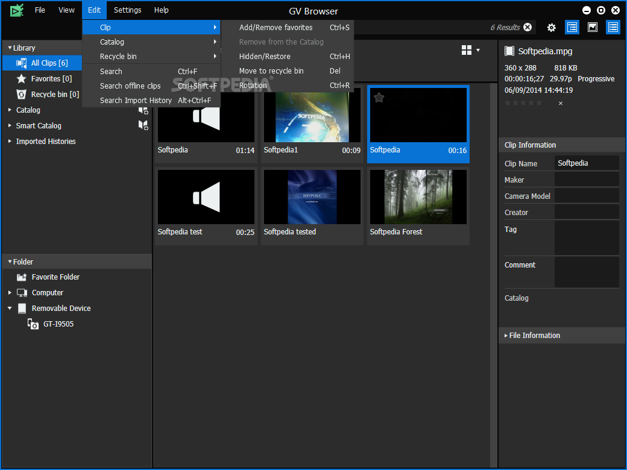Viewport: 627px width, 470px height.
Task: Choose Hidden/Restore from Clip submenu
Action: click(x=288, y=57)
